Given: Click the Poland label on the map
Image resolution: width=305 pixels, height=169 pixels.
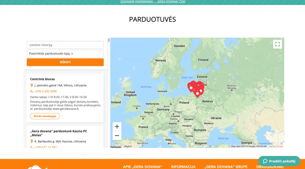Looking at the screenshot, I should [x=184, y=103].
